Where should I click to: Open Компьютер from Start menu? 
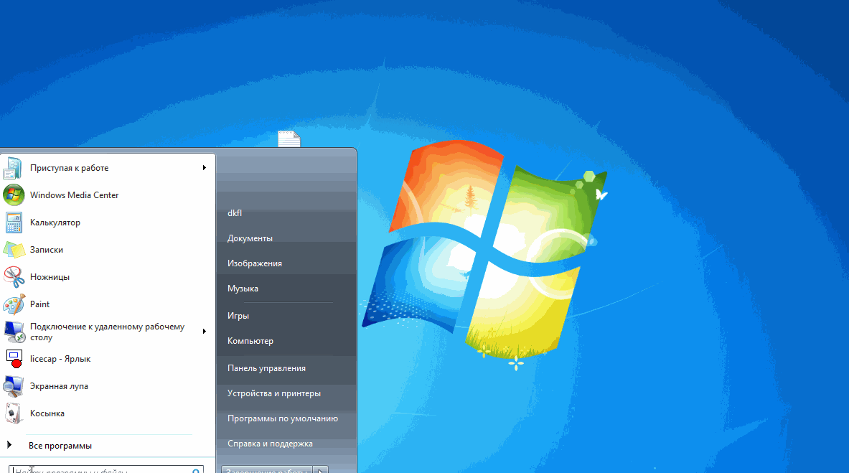(x=250, y=341)
